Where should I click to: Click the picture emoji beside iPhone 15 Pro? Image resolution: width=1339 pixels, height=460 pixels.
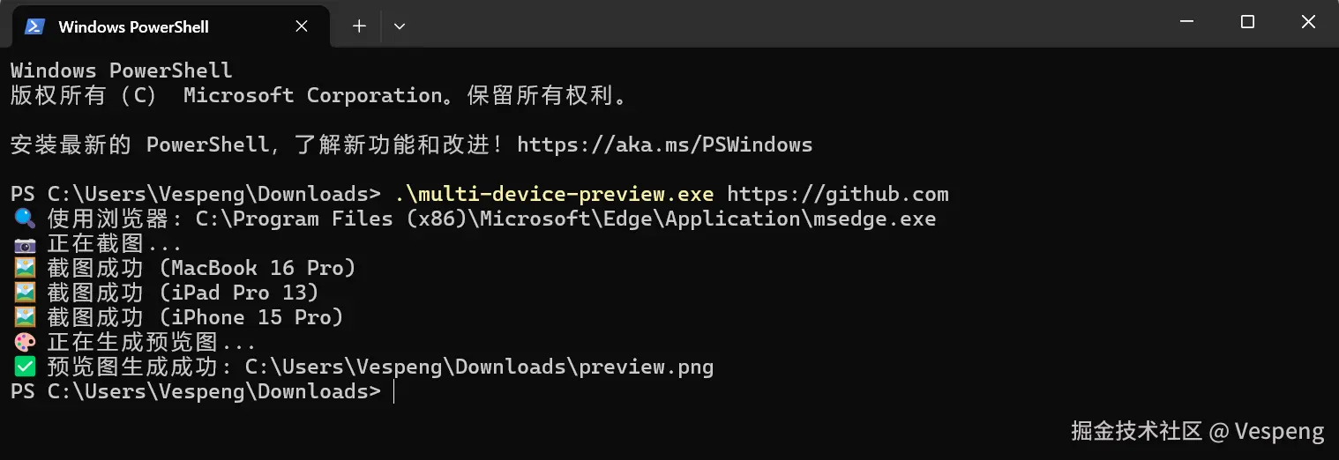[x=25, y=317]
